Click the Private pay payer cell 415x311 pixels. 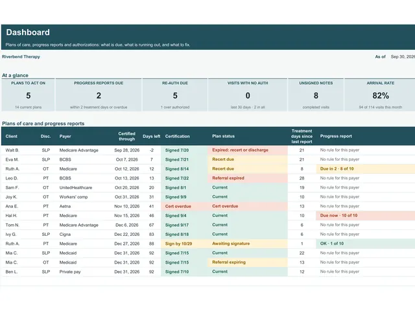[70, 272]
